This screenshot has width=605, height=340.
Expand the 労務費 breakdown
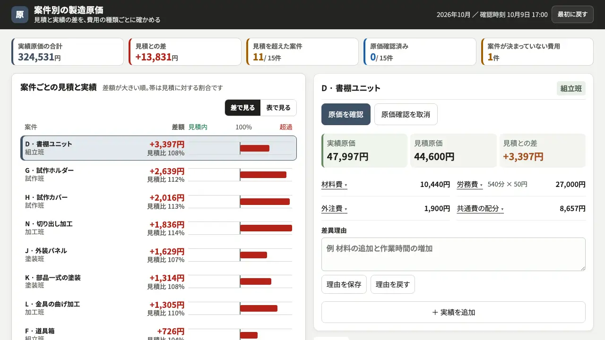[x=470, y=185]
